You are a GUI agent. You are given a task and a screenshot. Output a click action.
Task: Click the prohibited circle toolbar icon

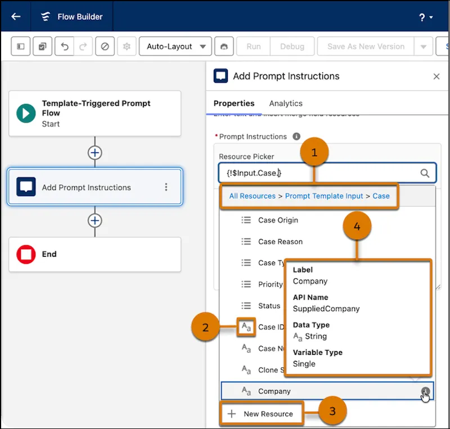(x=105, y=47)
